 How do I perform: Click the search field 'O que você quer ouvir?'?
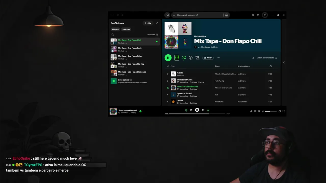point(197,15)
